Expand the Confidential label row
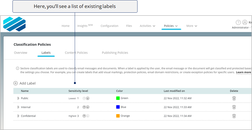 click(18, 116)
